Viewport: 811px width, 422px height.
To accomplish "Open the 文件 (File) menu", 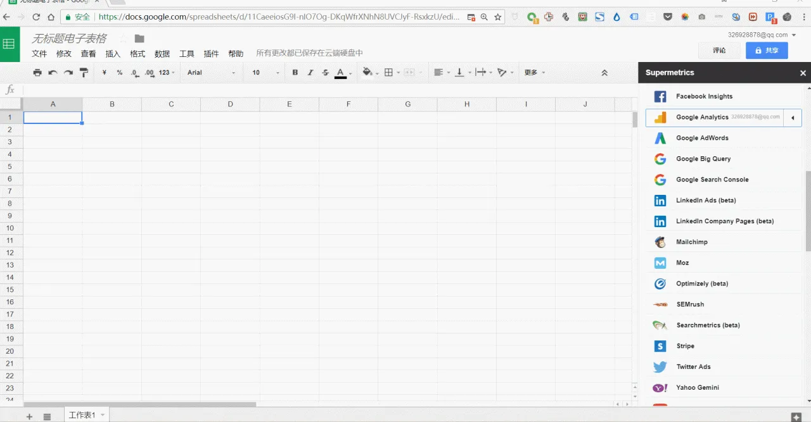I will pyautogui.click(x=39, y=54).
